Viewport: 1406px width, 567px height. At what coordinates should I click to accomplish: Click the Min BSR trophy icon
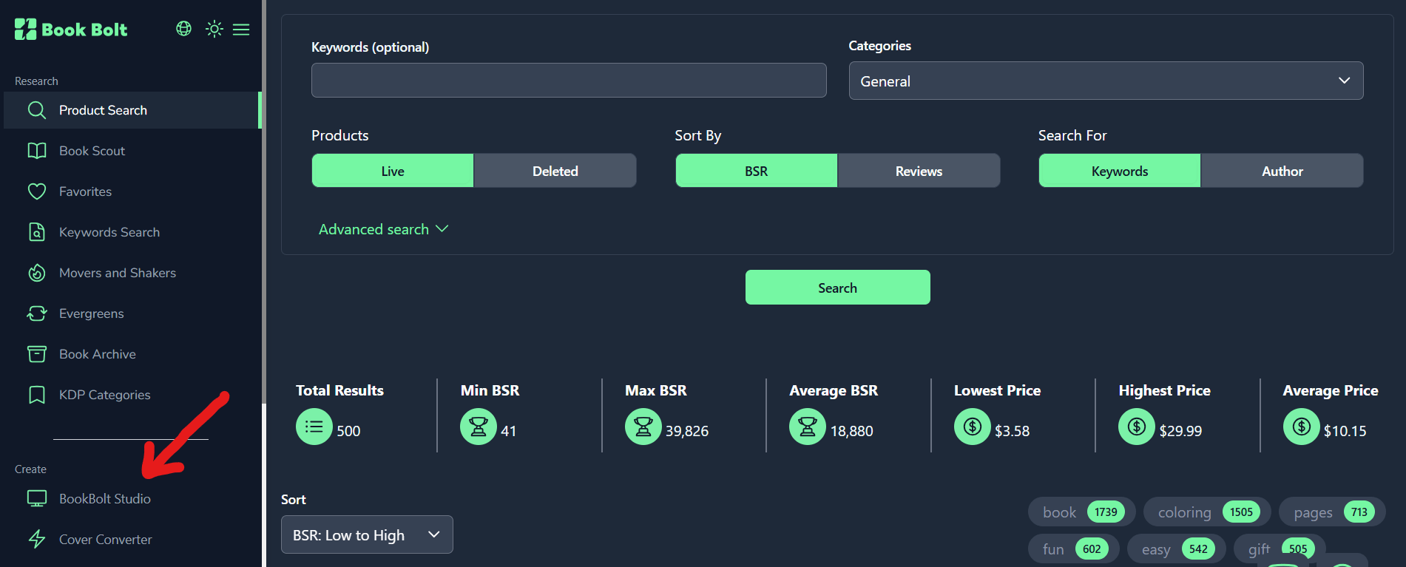click(x=479, y=427)
